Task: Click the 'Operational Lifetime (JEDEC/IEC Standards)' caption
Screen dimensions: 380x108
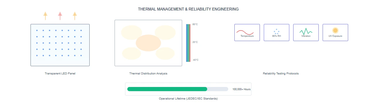Action: (188, 99)
